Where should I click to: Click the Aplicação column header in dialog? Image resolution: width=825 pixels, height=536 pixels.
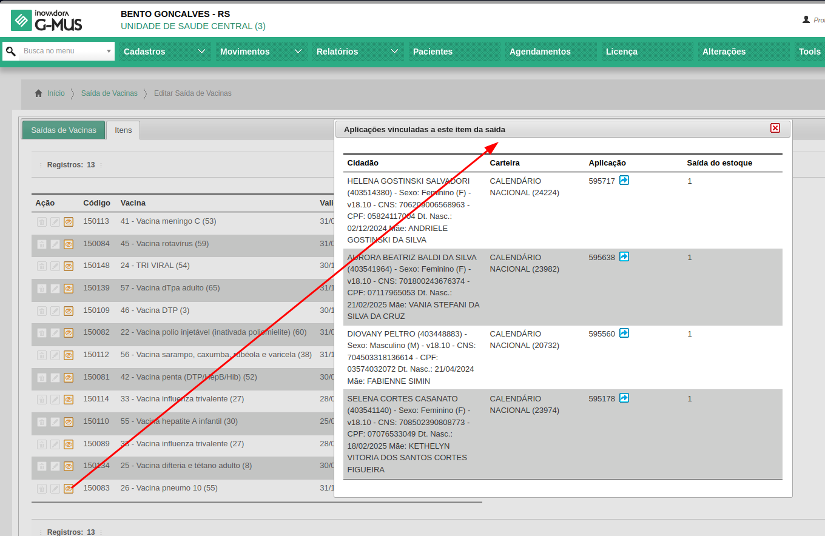(x=607, y=163)
